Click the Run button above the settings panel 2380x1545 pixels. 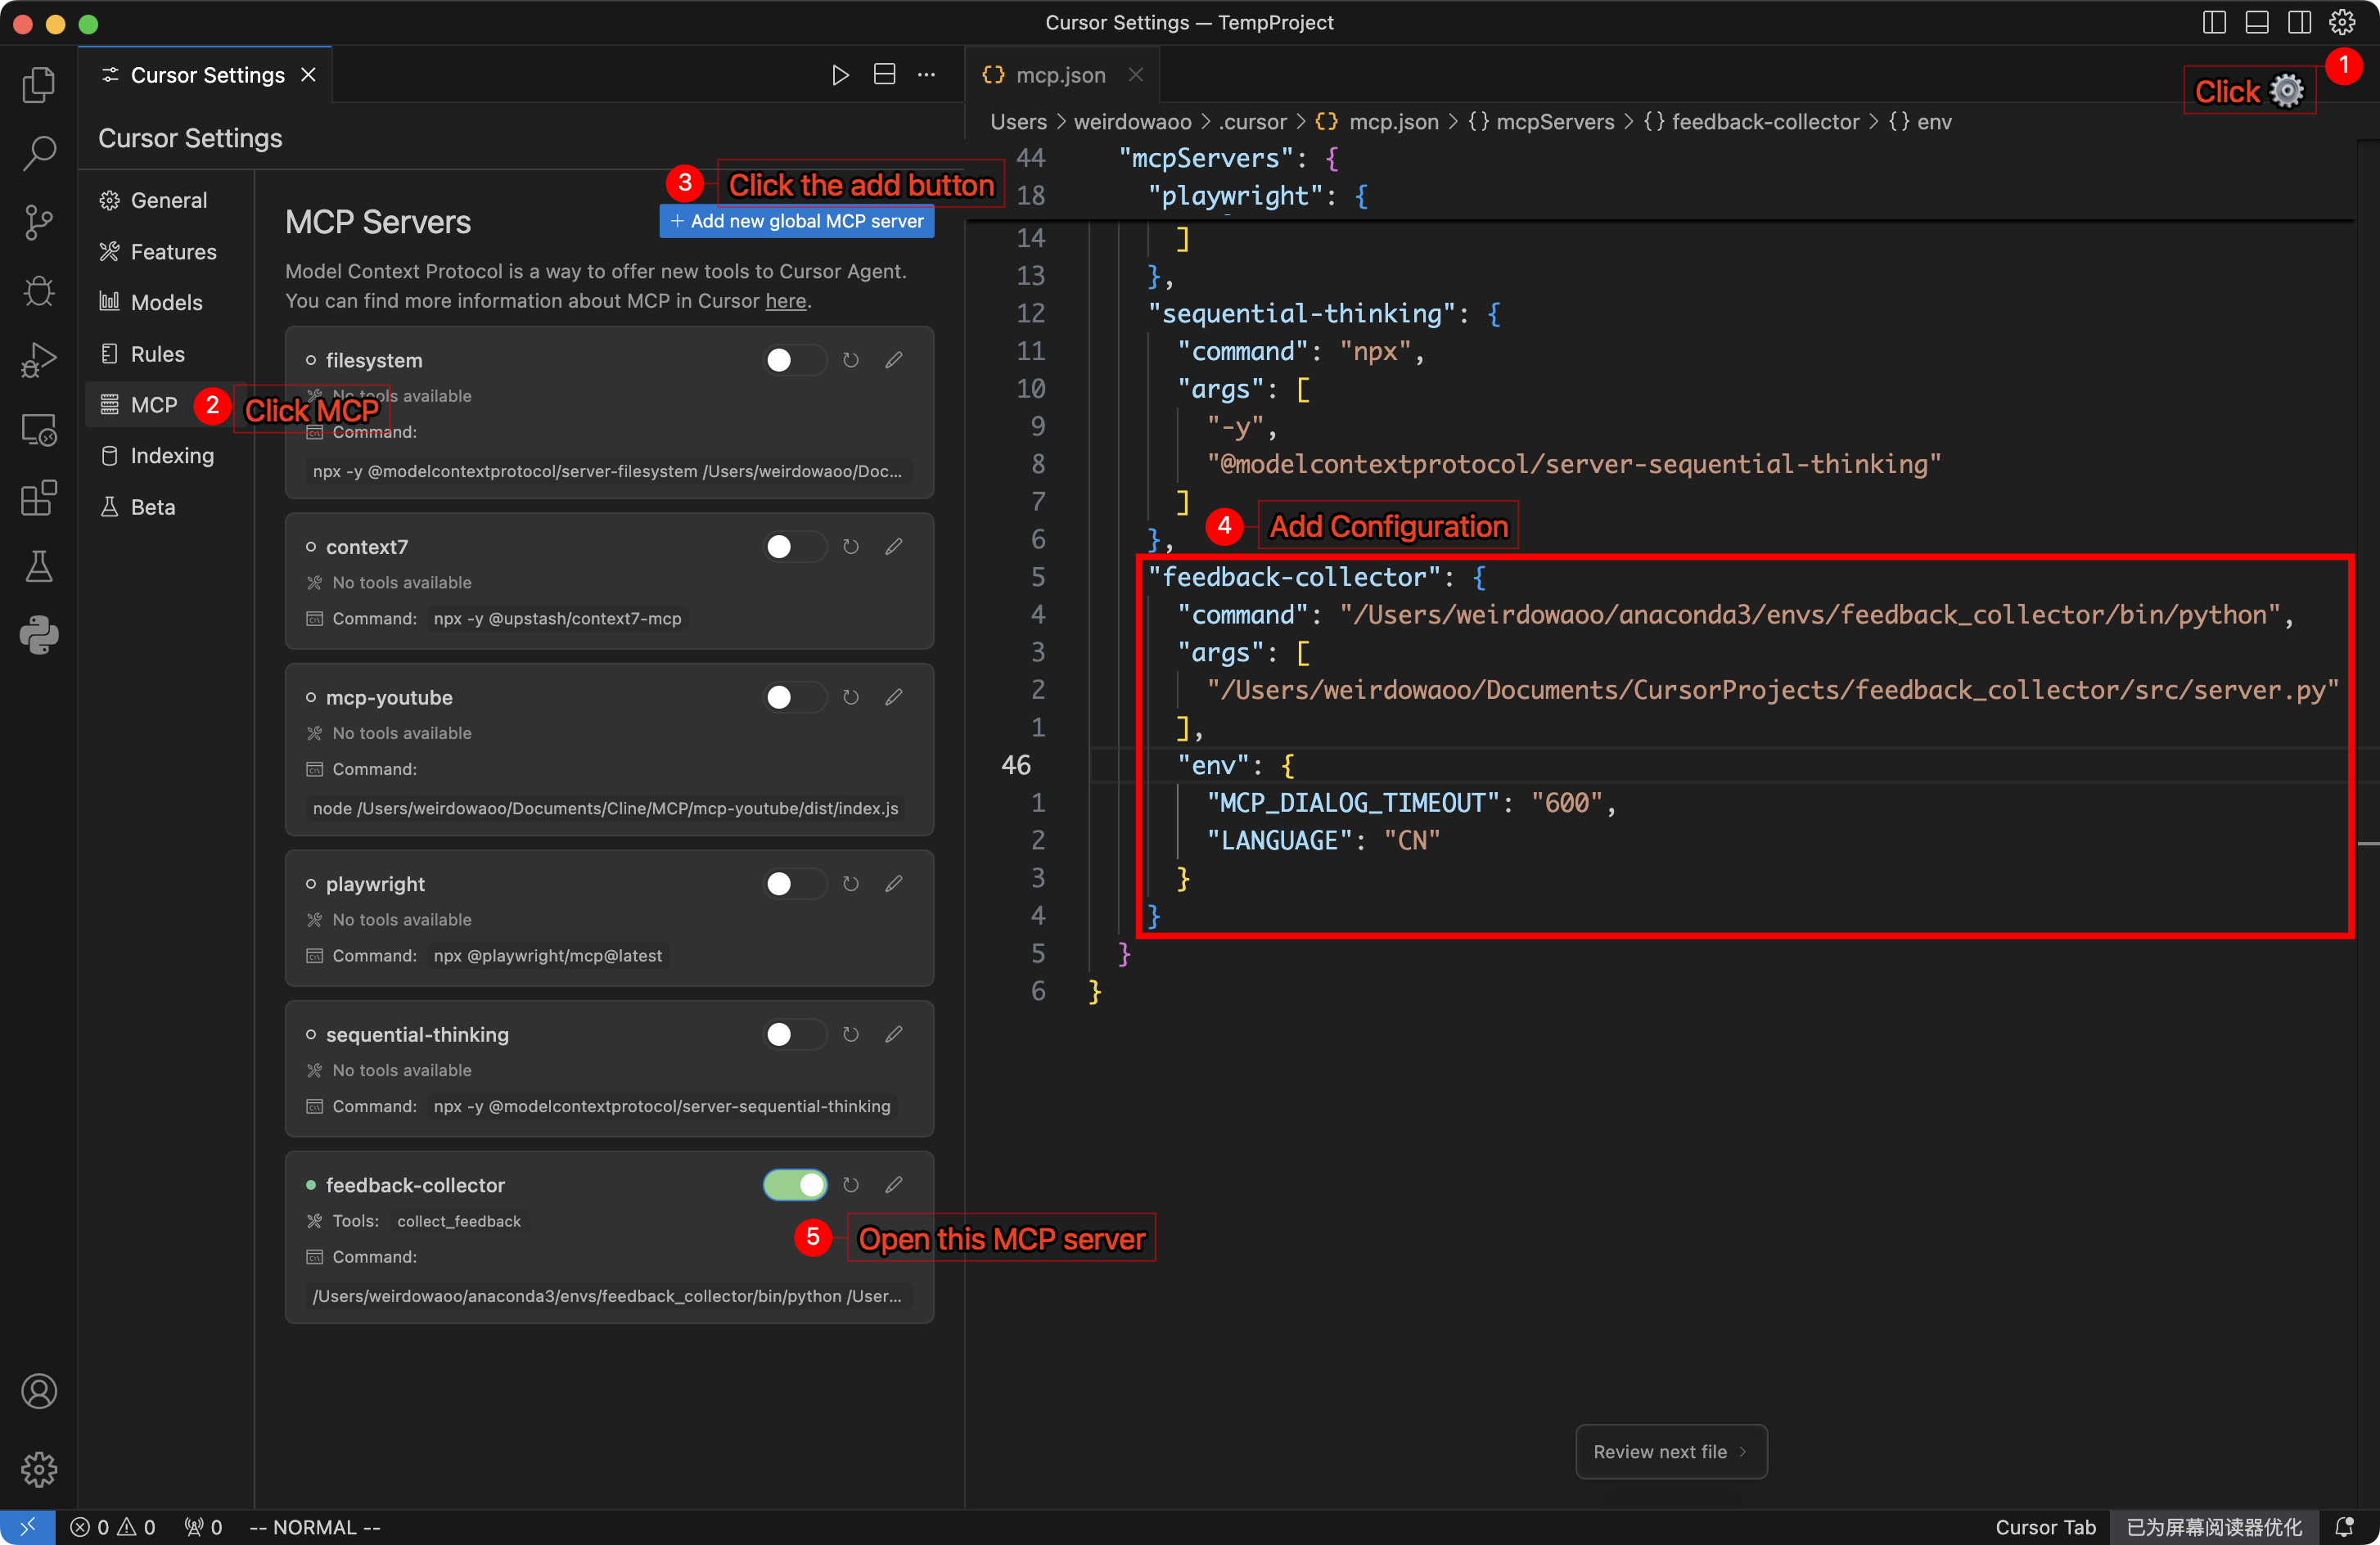point(840,74)
